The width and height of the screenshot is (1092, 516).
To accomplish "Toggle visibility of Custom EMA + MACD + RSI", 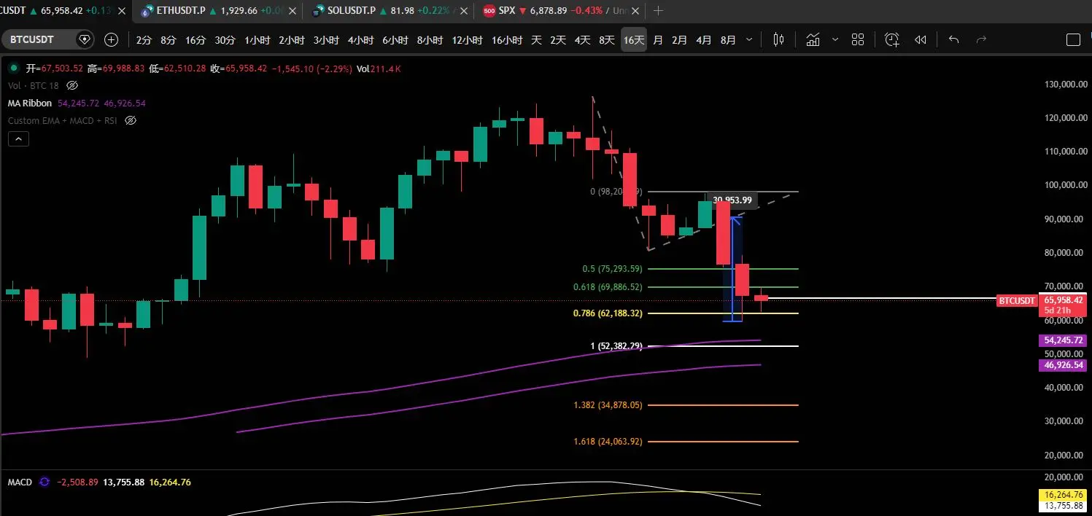I will pos(131,120).
